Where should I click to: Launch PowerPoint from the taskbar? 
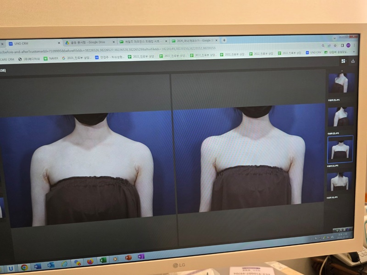pos(128,258)
